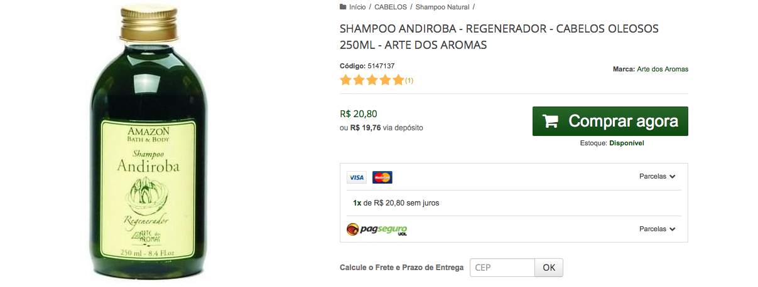Select the MasterCard icon
The width and height of the screenshot is (758, 287).
pos(382,177)
